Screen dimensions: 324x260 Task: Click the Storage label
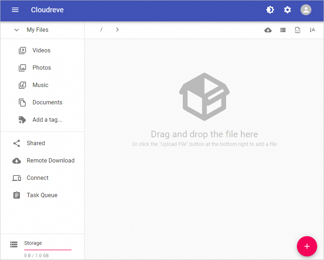click(x=33, y=243)
